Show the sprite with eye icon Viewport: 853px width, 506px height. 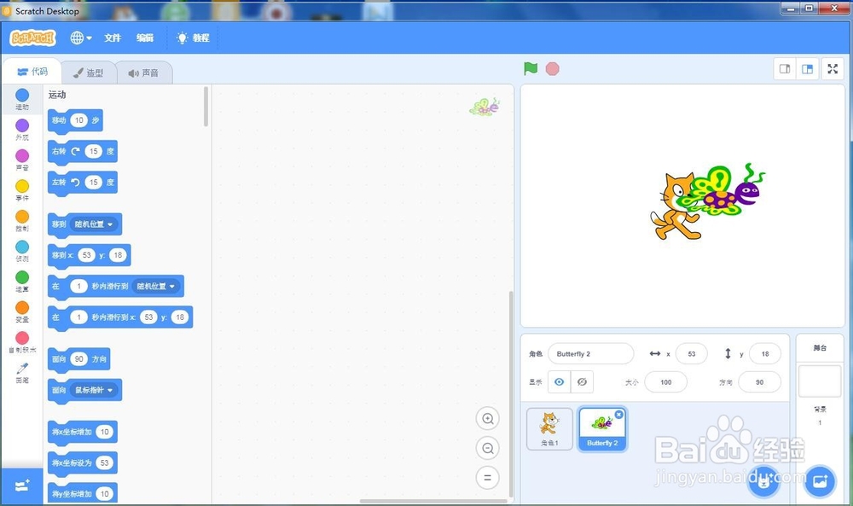(x=560, y=382)
